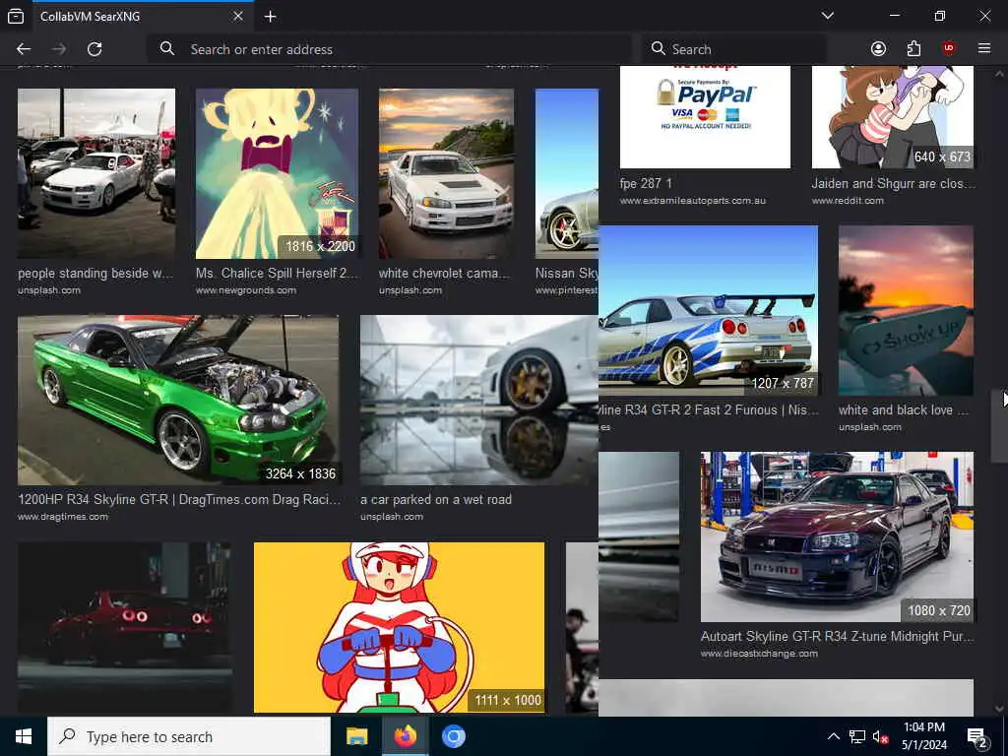Open the uBlock Origin shield icon
Viewport: 1008px width, 756px height.
(949, 49)
